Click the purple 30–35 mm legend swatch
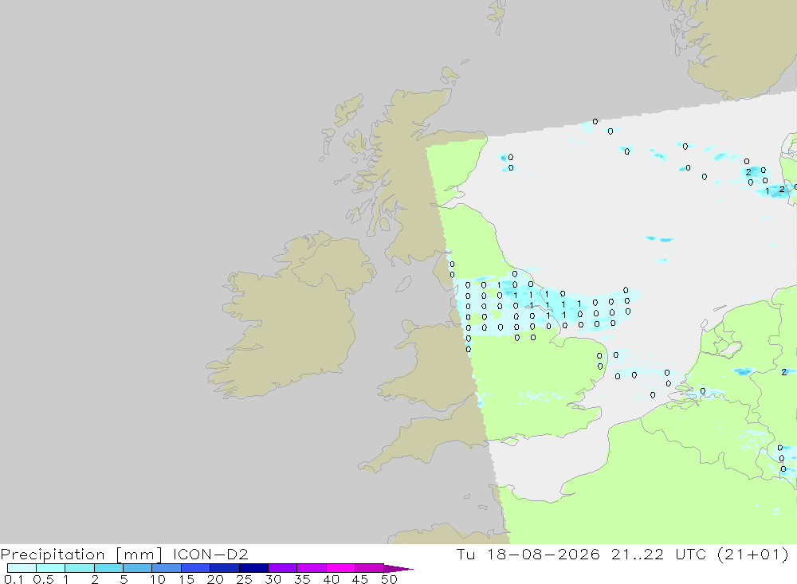797x584 pixels. tap(282, 568)
